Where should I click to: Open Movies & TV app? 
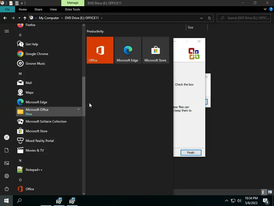click(49, 150)
